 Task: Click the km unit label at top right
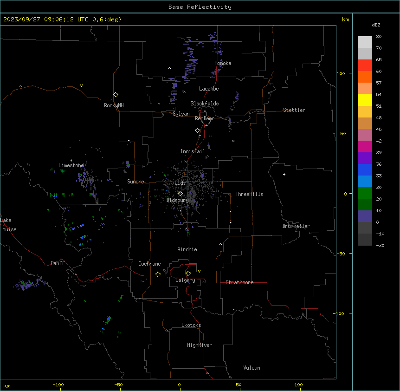(x=345, y=20)
